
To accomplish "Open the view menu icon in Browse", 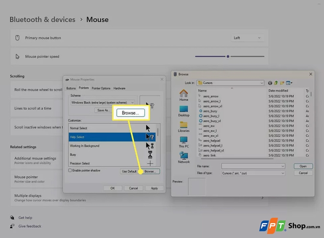I will [x=289, y=83].
